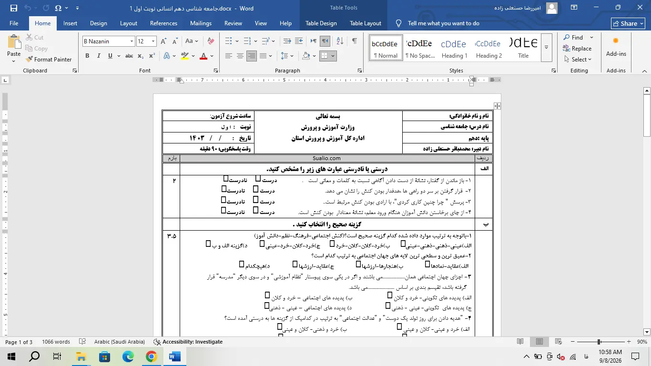Screen dimensions: 651x366
Task: Open the font size dropdown
Action: (153, 41)
